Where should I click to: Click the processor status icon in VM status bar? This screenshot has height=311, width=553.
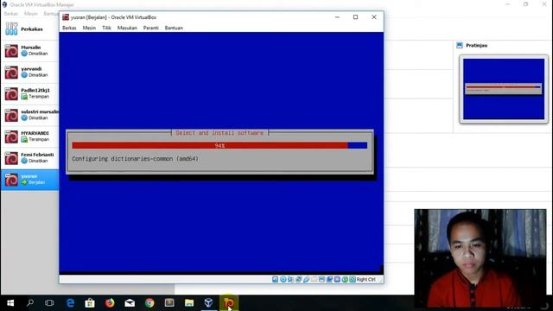click(x=337, y=279)
